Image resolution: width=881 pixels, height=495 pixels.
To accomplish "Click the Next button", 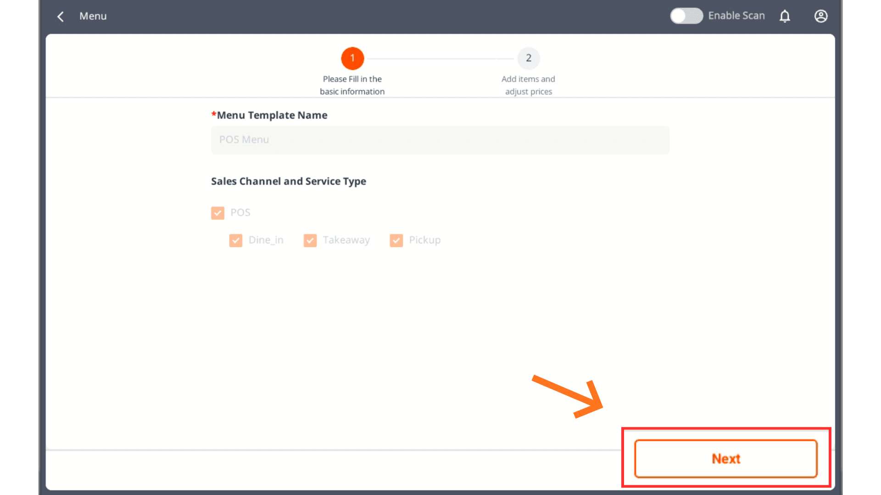I will [x=725, y=458].
